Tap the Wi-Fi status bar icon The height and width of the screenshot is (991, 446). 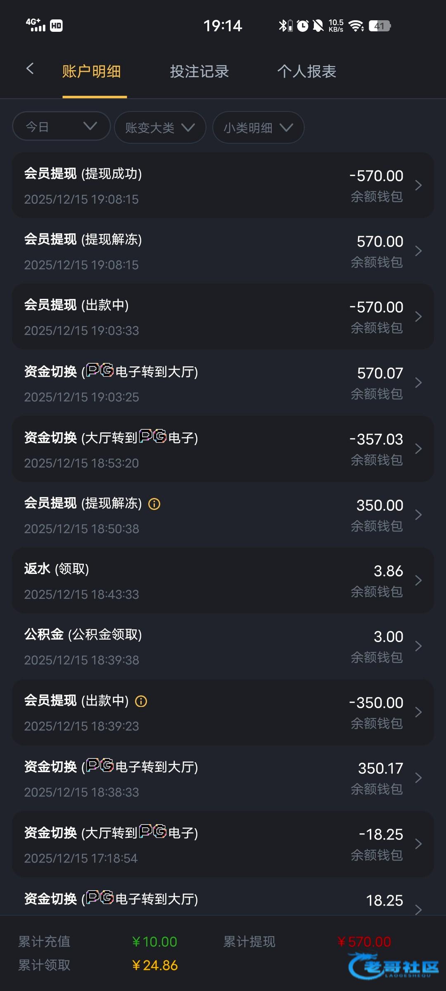pyautogui.click(x=356, y=26)
